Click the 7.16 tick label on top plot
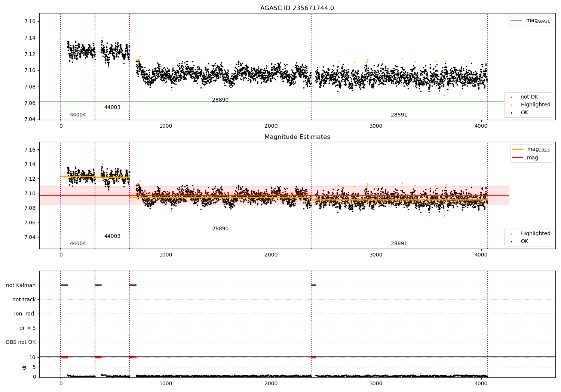This screenshot has width=561, height=392. pos(30,22)
